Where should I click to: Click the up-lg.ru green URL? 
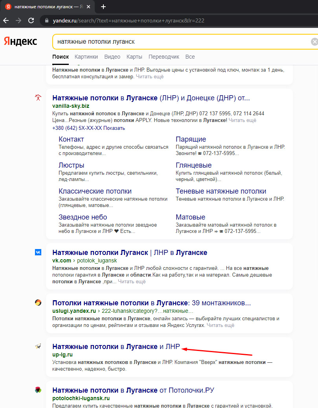[x=62, y=354]
